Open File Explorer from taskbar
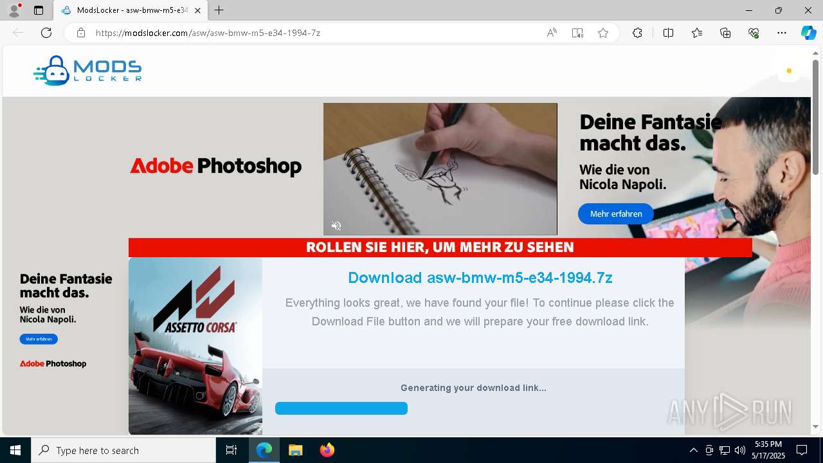Image resolution: width=823 pixels, height=463 pixels. click(x=296, y=450)
